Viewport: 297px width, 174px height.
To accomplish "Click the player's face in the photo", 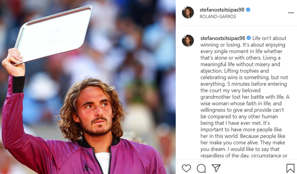I will [x=96, y=111].
